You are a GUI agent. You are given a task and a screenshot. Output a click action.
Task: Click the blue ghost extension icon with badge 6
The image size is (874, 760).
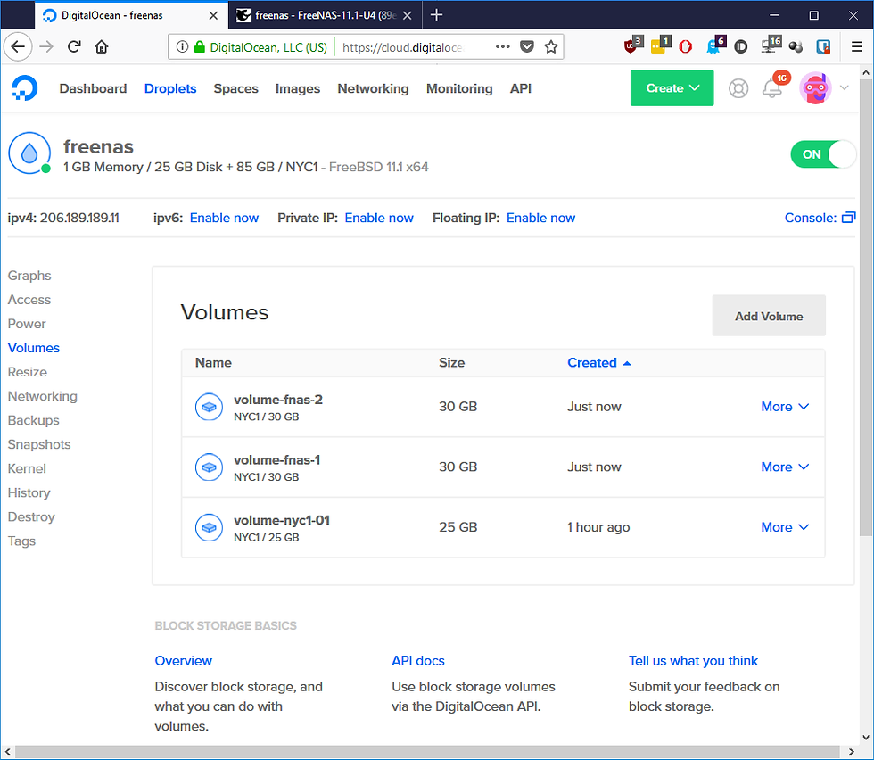click(715, 45)
